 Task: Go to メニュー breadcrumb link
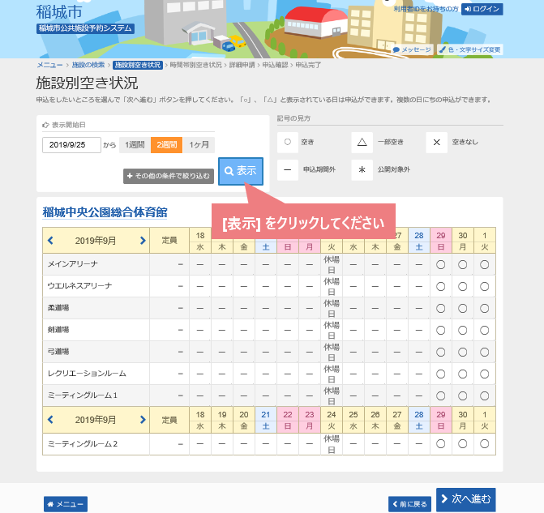click(x=50, y=65)
